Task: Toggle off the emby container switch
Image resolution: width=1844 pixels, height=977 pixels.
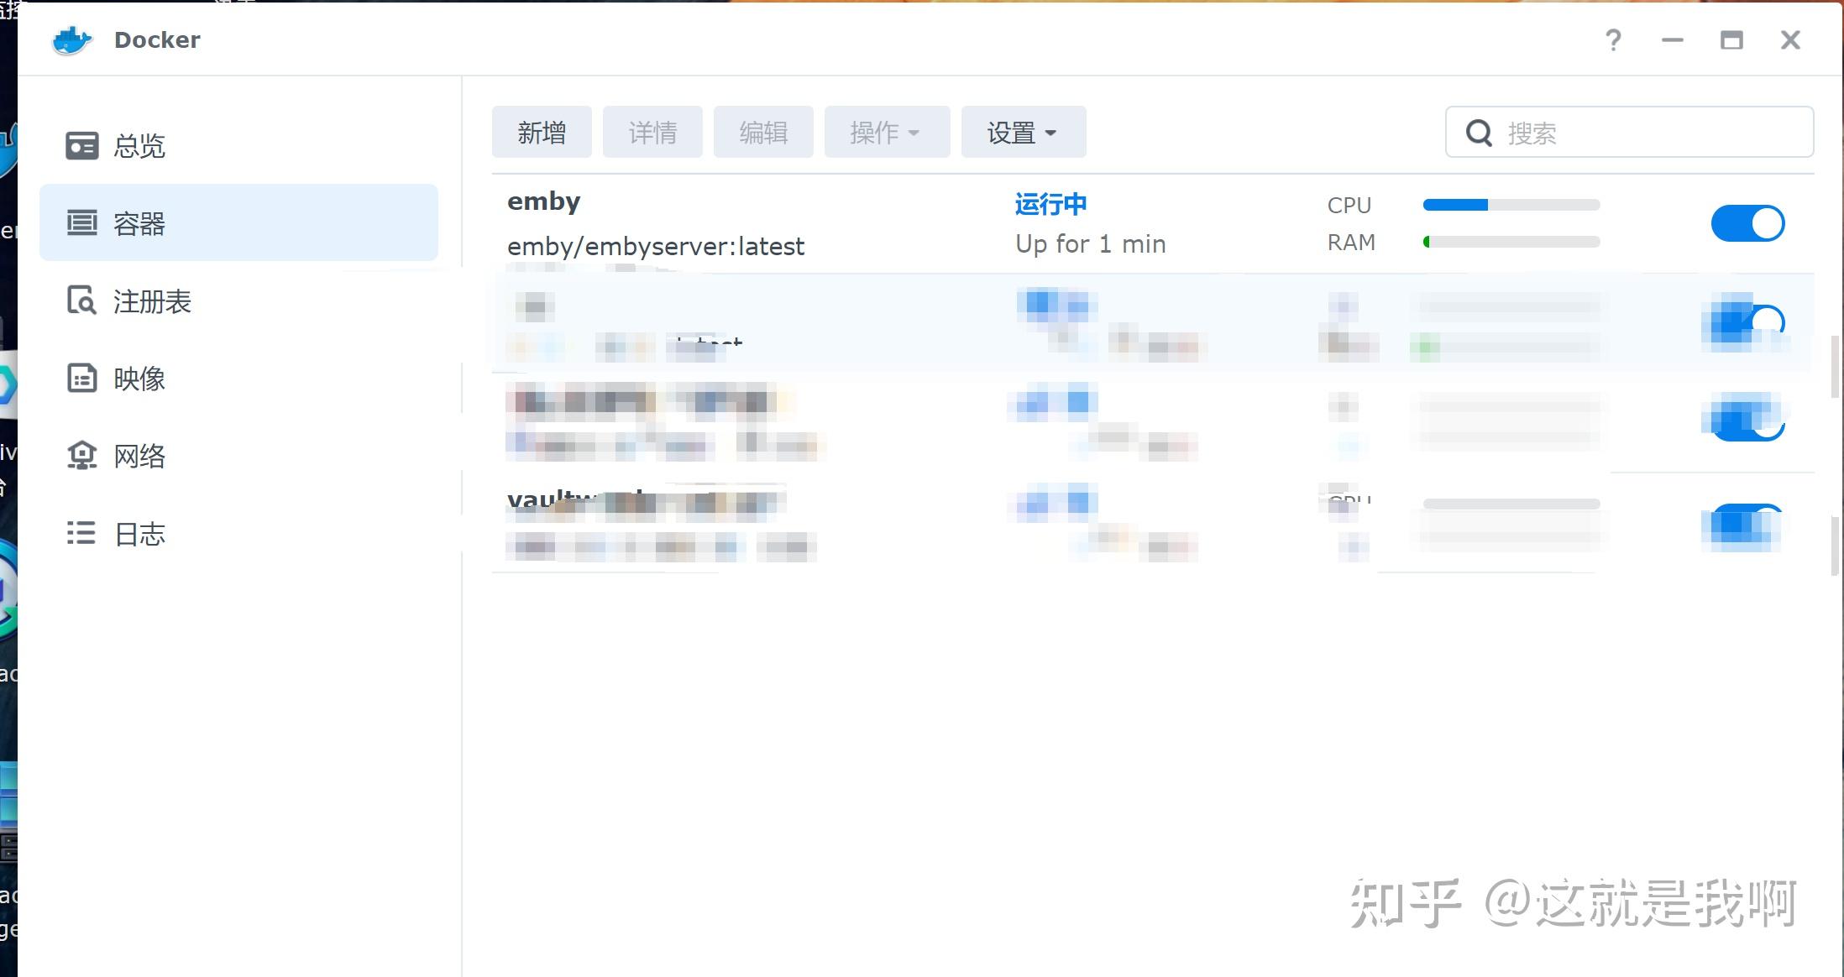Action: coord(1747,222)
